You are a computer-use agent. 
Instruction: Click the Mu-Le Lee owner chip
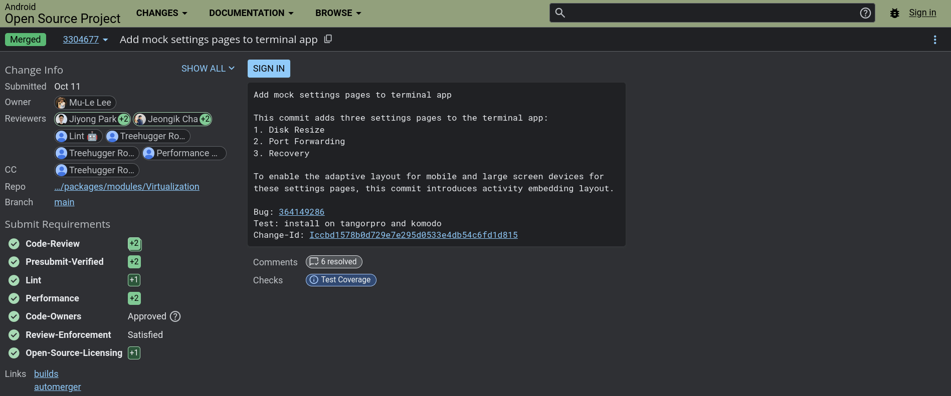[x=85, y=103]
